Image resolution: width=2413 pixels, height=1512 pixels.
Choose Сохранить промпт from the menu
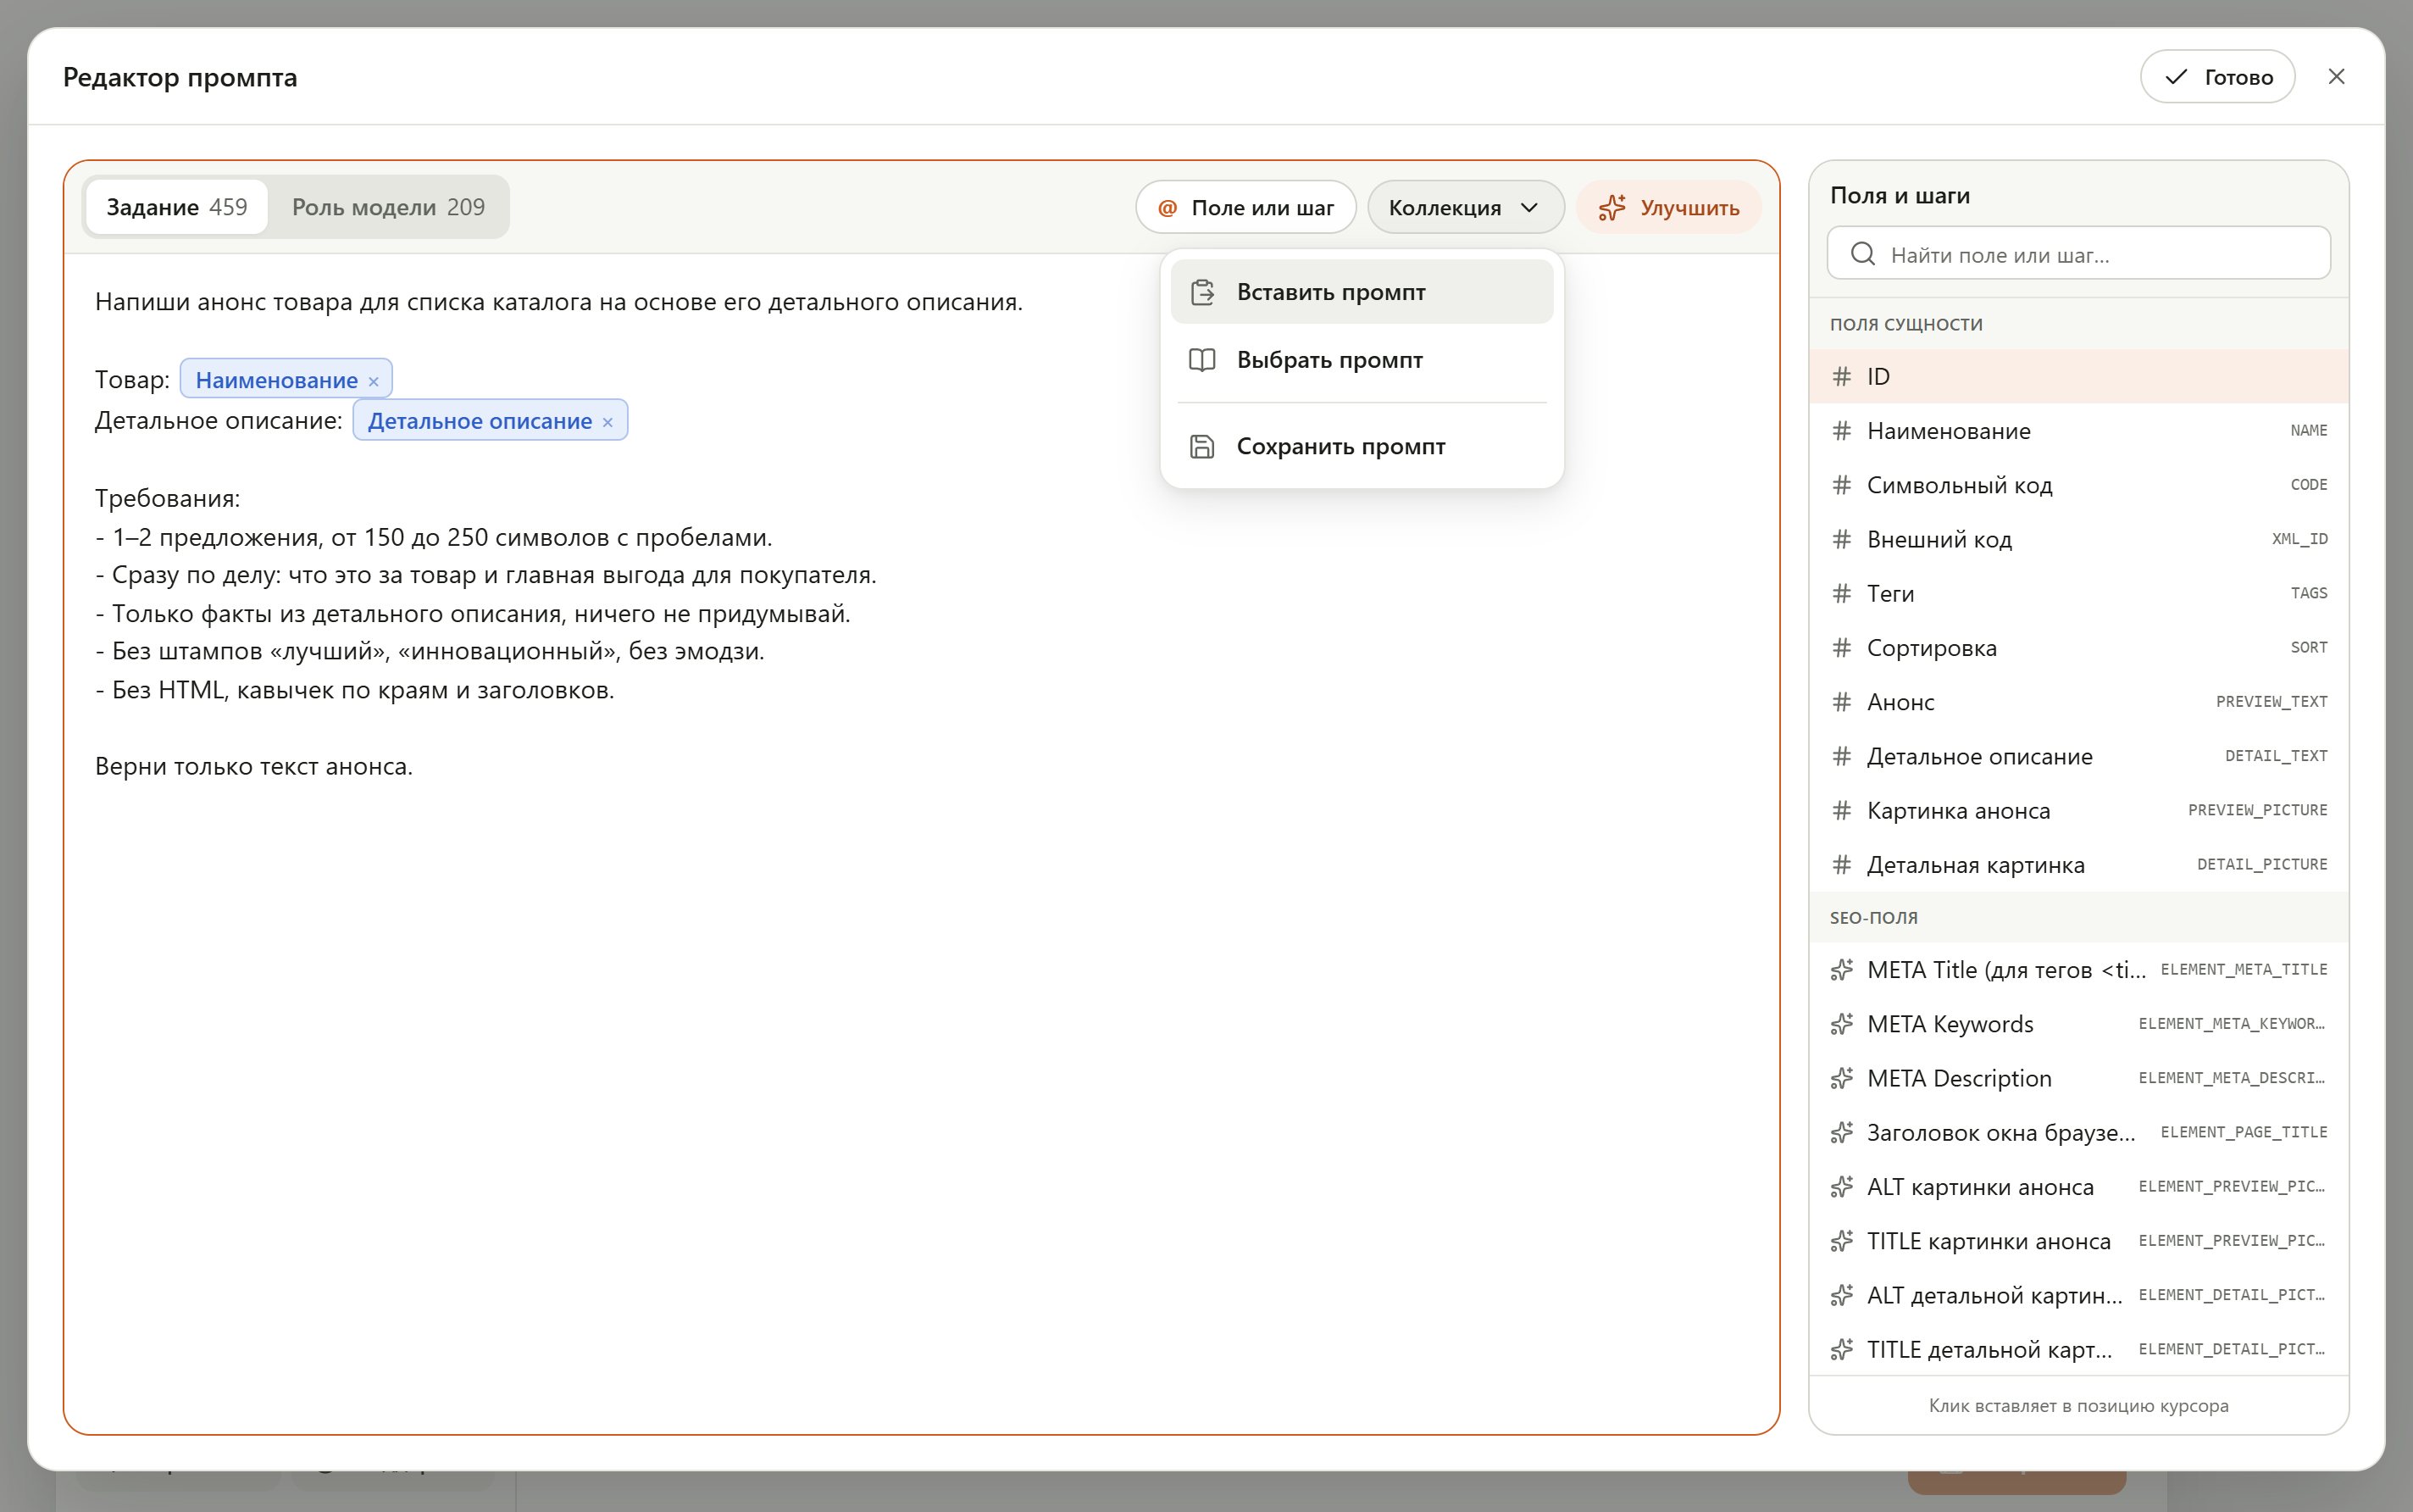tap(1362, 446)
